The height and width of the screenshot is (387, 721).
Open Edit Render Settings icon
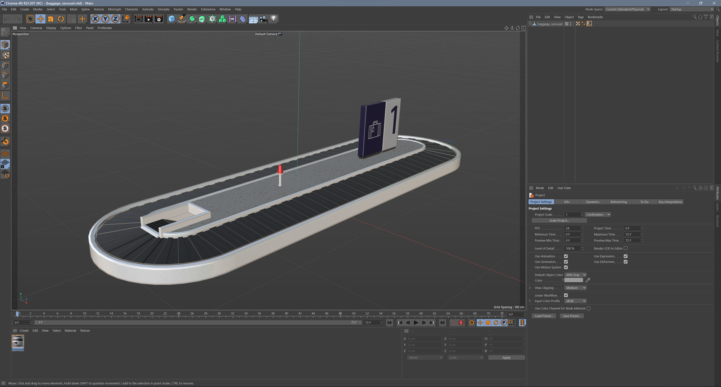tap(159, 19)
